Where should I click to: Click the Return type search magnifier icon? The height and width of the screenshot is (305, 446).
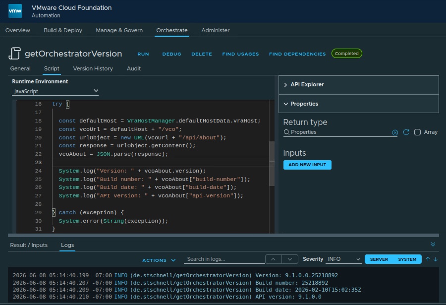click(x=286, y=132)
